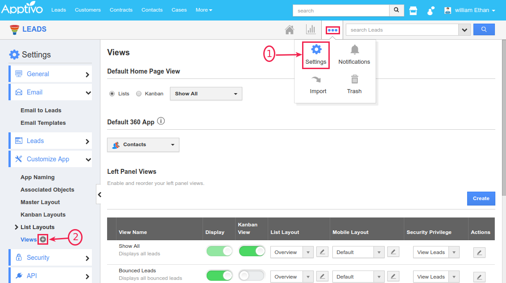The image size is (506, 283).
Task: Select the edit pencil icon next to Overview layout
Action: pos(322,252)
